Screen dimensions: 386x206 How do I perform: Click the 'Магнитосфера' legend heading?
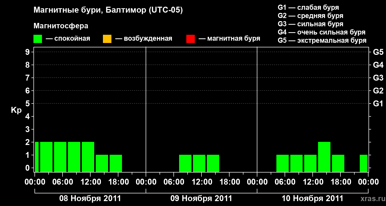(x=61, y=26)
